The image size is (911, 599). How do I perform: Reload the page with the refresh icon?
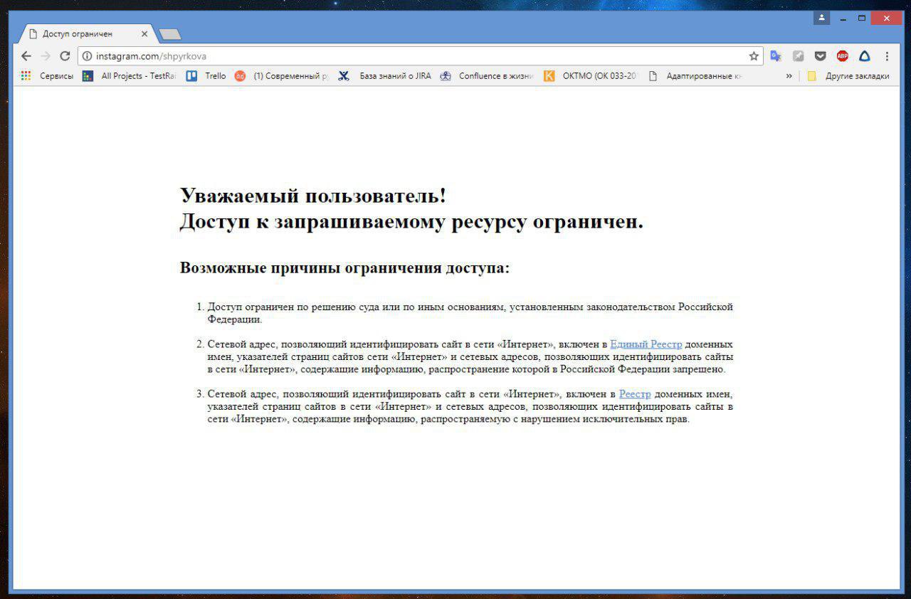[65, 56]
